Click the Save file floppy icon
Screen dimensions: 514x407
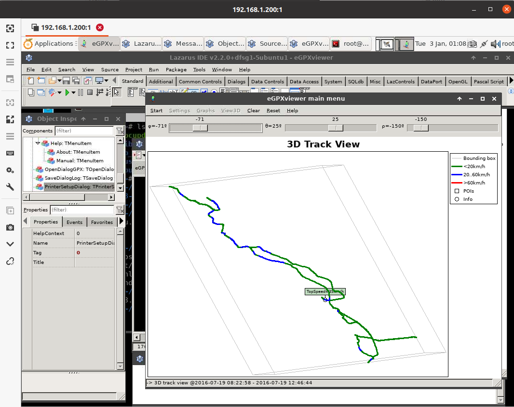click(66, 81)
